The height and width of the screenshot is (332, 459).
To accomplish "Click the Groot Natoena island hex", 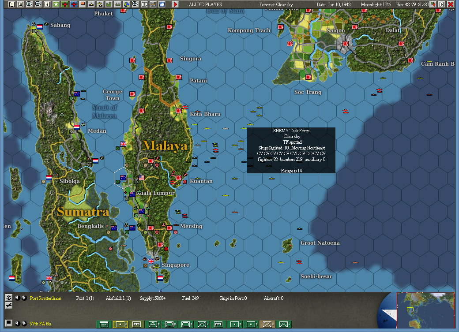I will pos(287,245).
